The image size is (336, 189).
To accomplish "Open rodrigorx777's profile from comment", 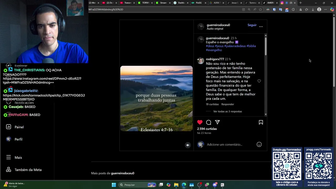I will coord(215,59).
